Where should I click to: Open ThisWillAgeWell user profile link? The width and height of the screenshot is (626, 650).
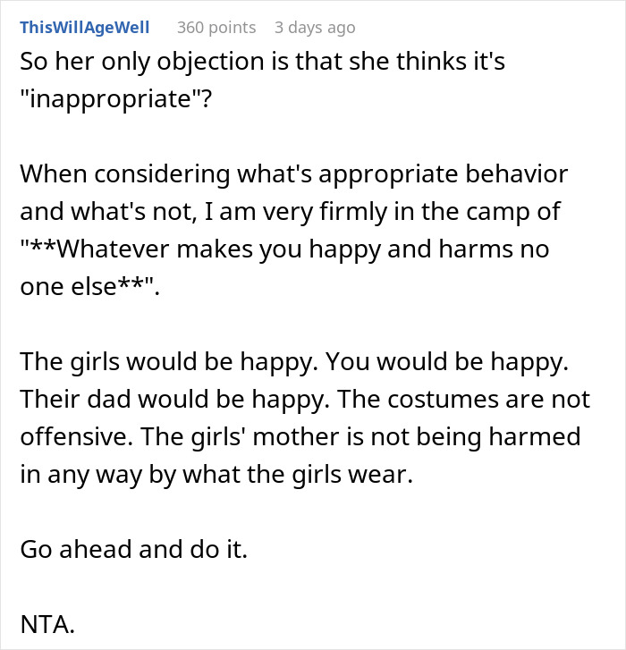coord(84,28)
